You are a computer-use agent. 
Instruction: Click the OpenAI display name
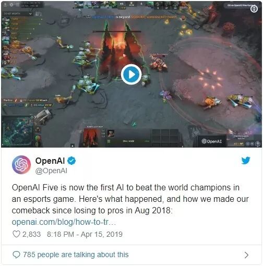tap(50, 161)
